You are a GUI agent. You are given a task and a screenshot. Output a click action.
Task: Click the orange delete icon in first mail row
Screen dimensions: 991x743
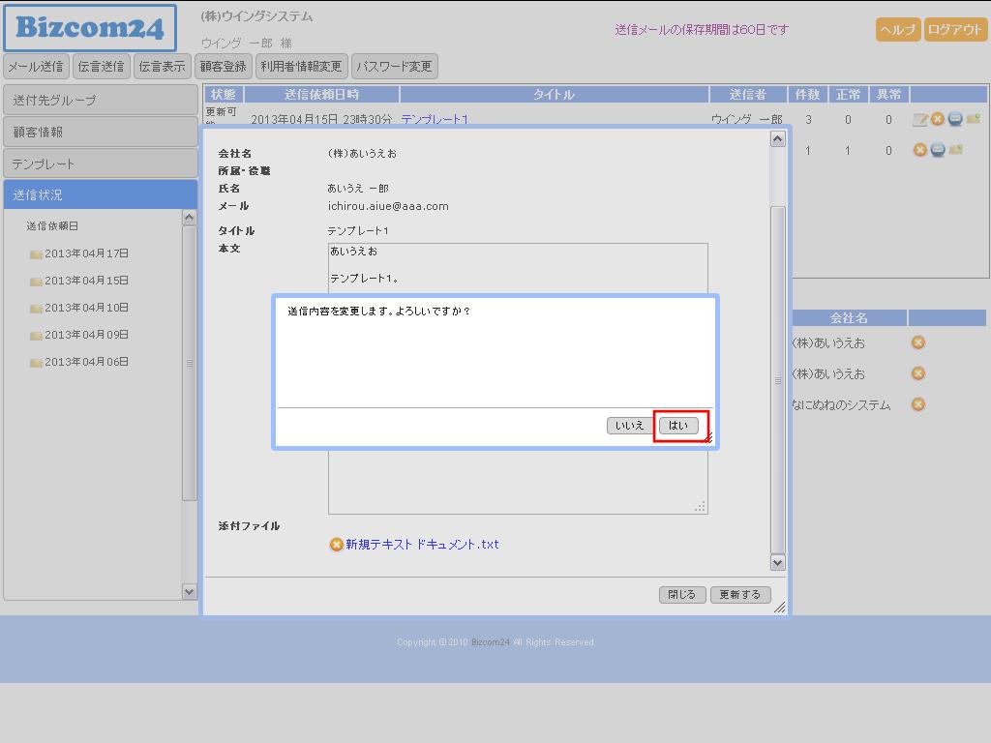[938, 120]
